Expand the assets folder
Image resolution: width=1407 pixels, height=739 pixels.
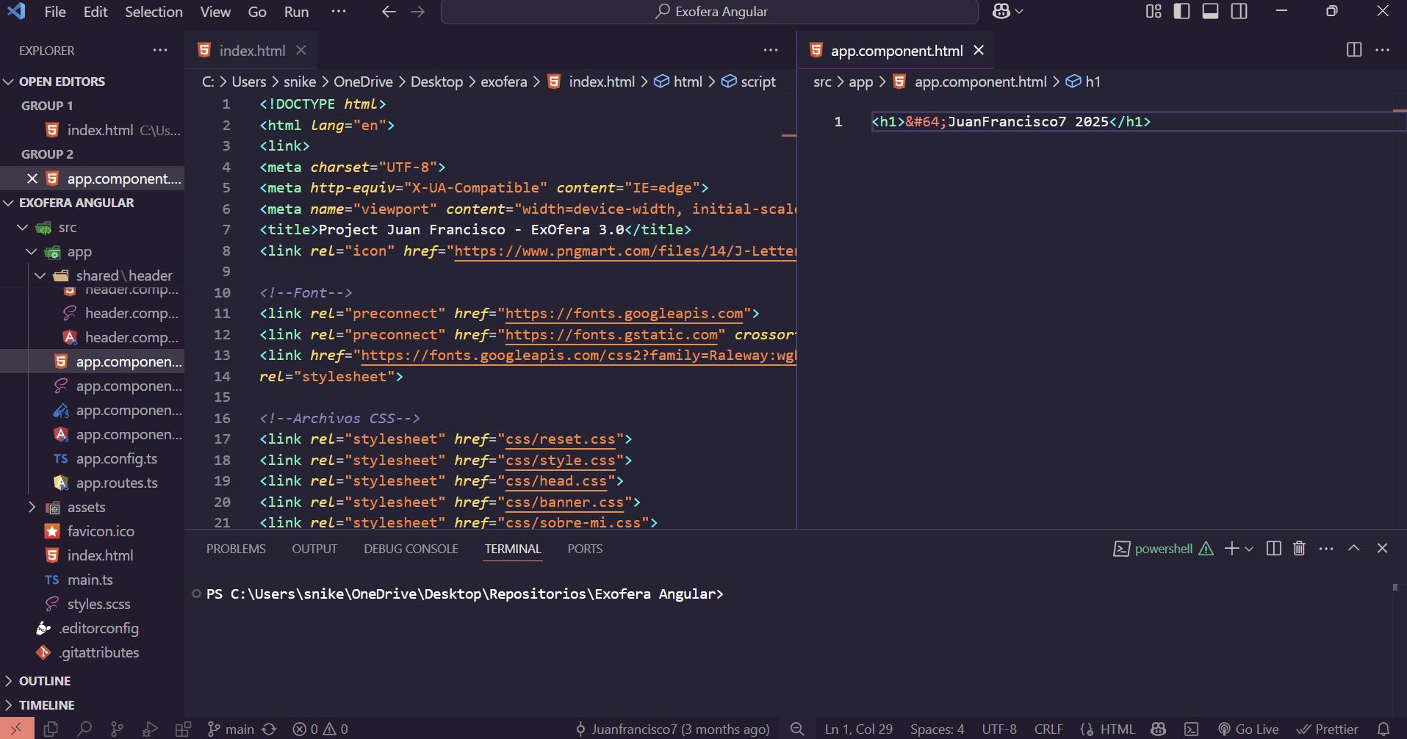pos(31,507)
